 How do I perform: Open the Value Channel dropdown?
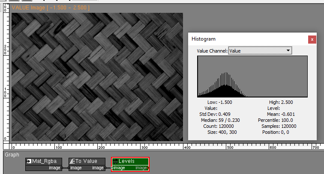[260, 51]
